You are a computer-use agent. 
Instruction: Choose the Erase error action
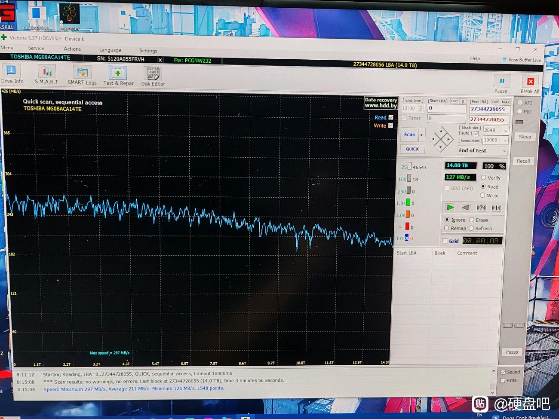472,220
